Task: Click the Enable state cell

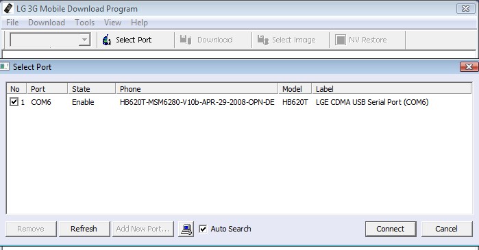Action: [83, 102]
